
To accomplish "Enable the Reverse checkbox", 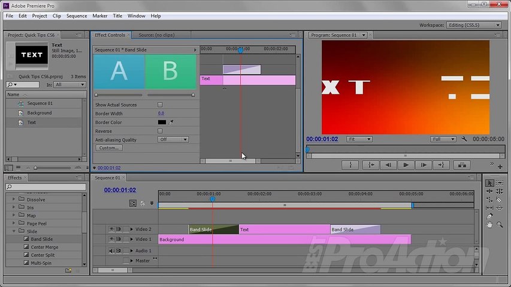I will coord(160,131).
